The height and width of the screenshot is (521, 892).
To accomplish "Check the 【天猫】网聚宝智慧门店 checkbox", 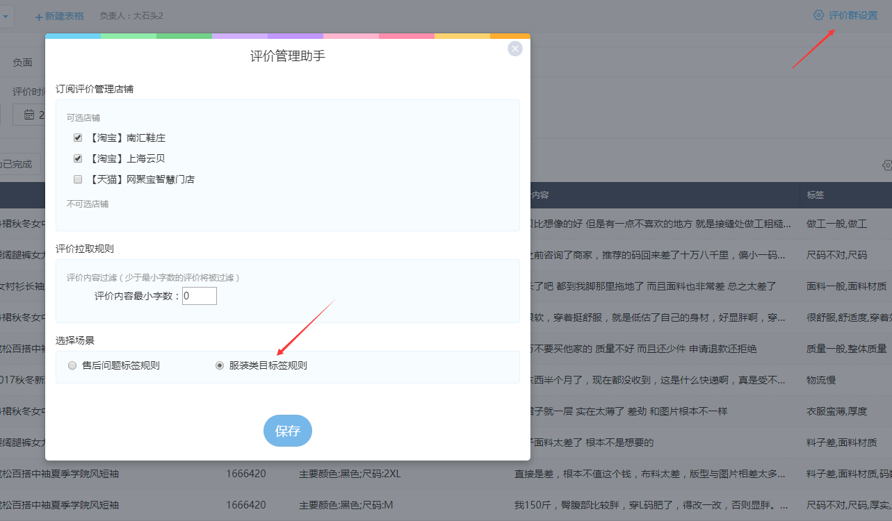I will [x=78, y=179].
